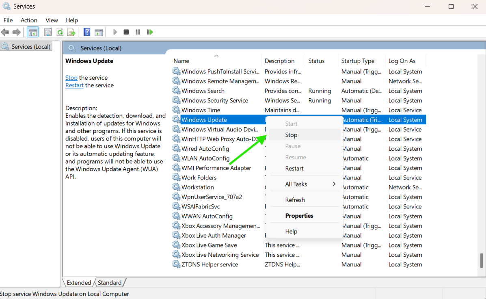Click the Stop the service link
The image size is (486, 299).
click(71, 78)
